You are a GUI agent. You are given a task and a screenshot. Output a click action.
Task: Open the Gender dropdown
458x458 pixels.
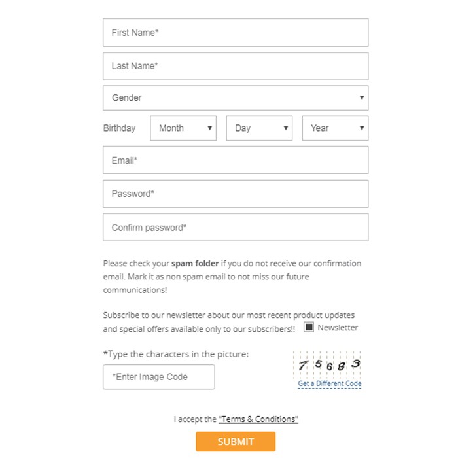(236, 98)
